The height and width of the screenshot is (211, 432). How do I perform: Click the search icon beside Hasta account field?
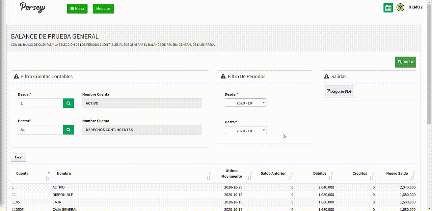pos(68,130)
